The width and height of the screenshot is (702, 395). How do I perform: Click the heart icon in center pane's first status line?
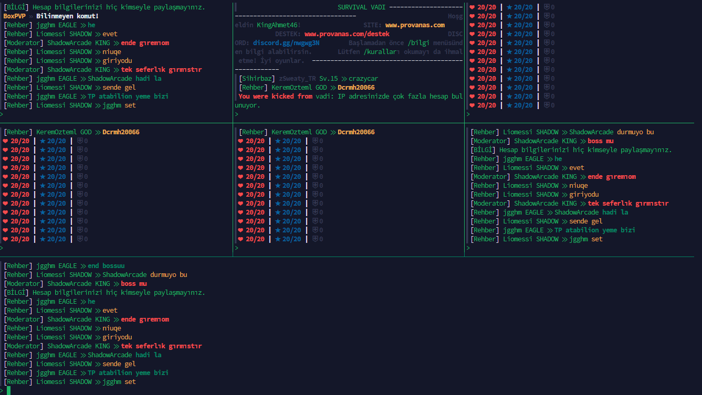pyautogui.click(x=240, y=141)
